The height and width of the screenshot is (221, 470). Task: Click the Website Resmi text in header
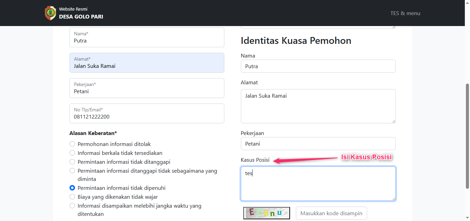pos(73,9)
